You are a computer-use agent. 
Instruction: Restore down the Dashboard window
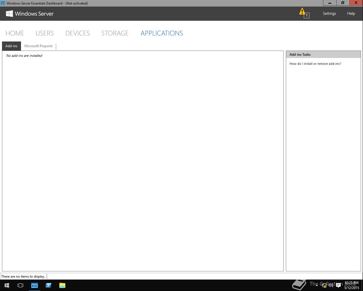[x=343, y=3]
